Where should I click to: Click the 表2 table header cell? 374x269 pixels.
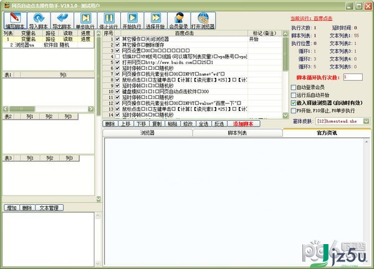tap(9, 116)
